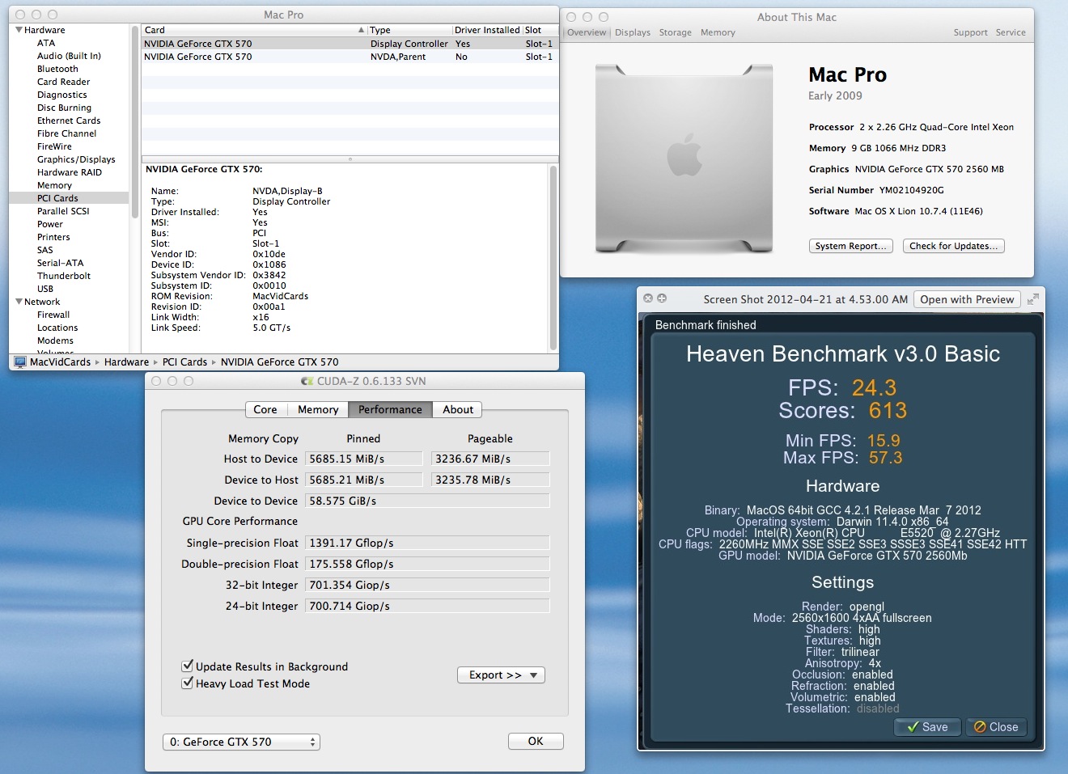Collapse the Network tree section
Viewport: 1068px width, 774px height.
coord(19,302)
